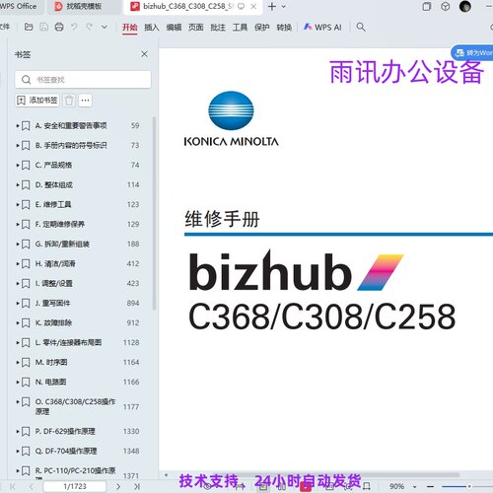Jump to last page icon
This screenshot has width=493, height=493.
click(x=137, y=486)
